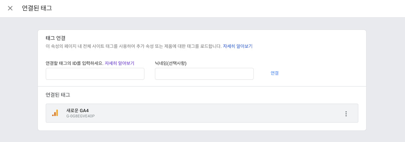The width and height of the screenshot is (405, 142).
Task: Click the 연결할 태그의 ID를 입력하세요 label
Action: pos(74,63)
